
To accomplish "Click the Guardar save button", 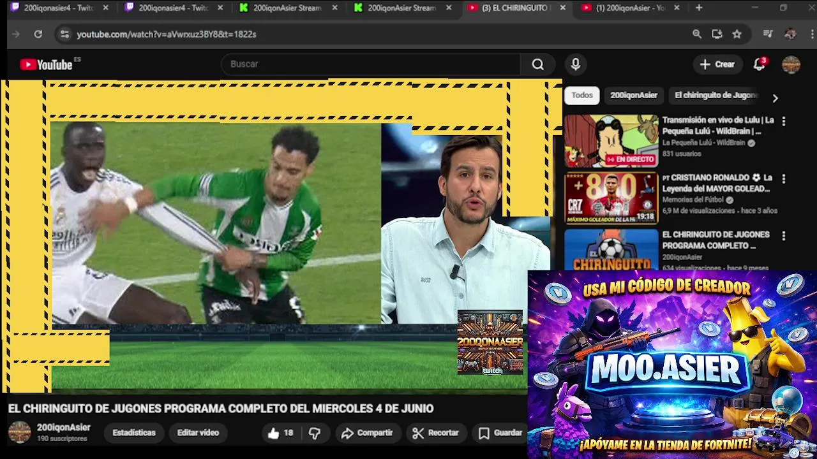I will click(x=500, y=433).
